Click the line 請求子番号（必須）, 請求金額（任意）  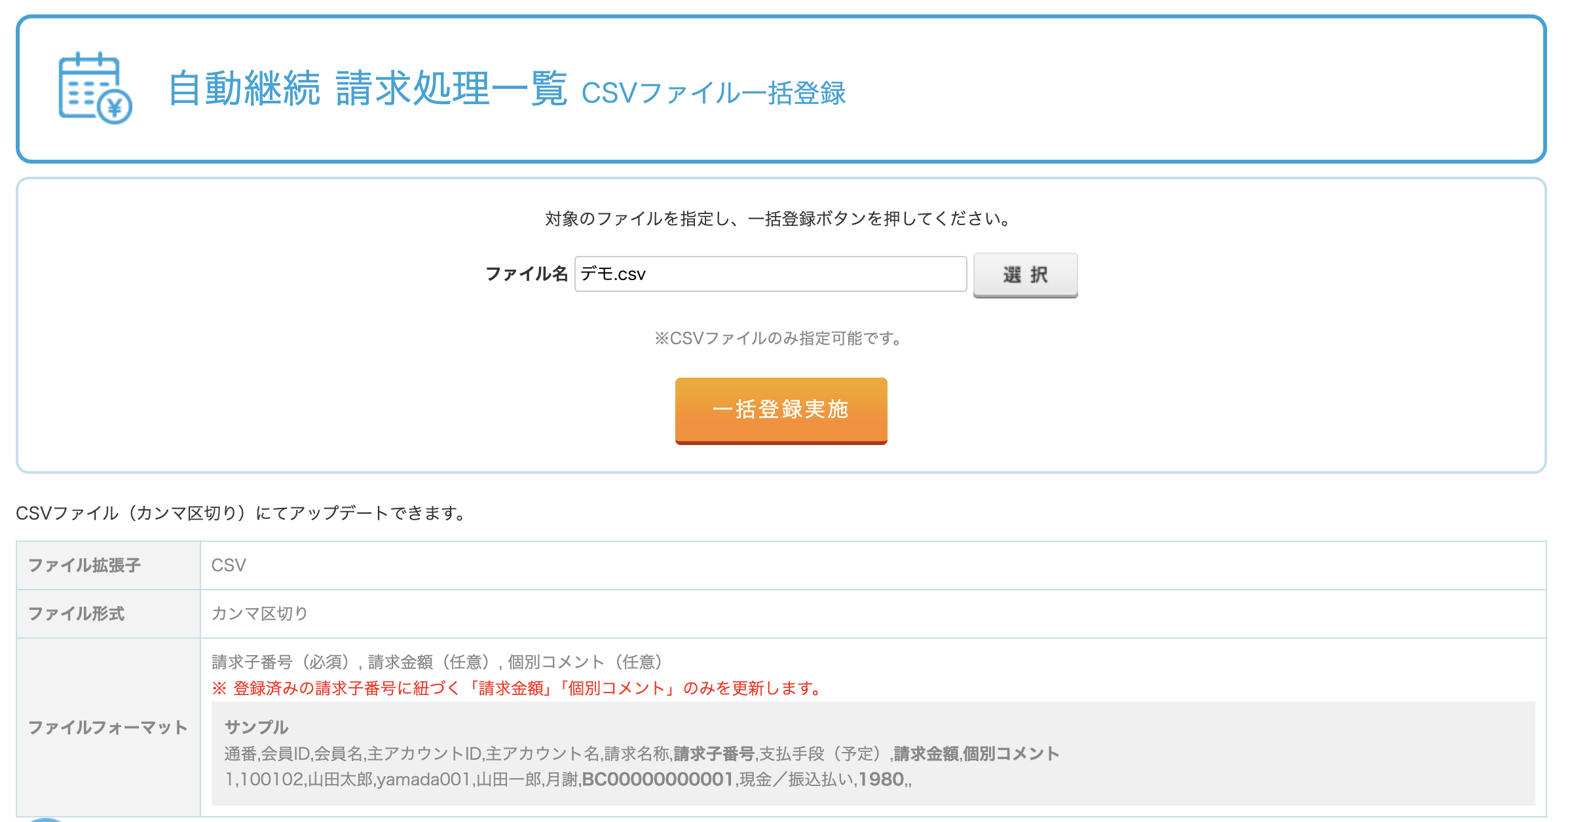pos(438,662)
